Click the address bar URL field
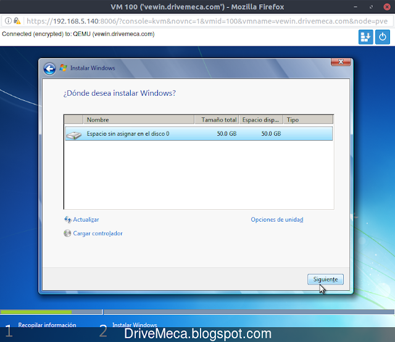This screenshot has height=342, width=395. click(207, 21)
